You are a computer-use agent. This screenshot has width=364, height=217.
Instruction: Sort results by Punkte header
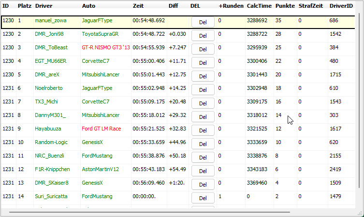(x=284, y=6)
